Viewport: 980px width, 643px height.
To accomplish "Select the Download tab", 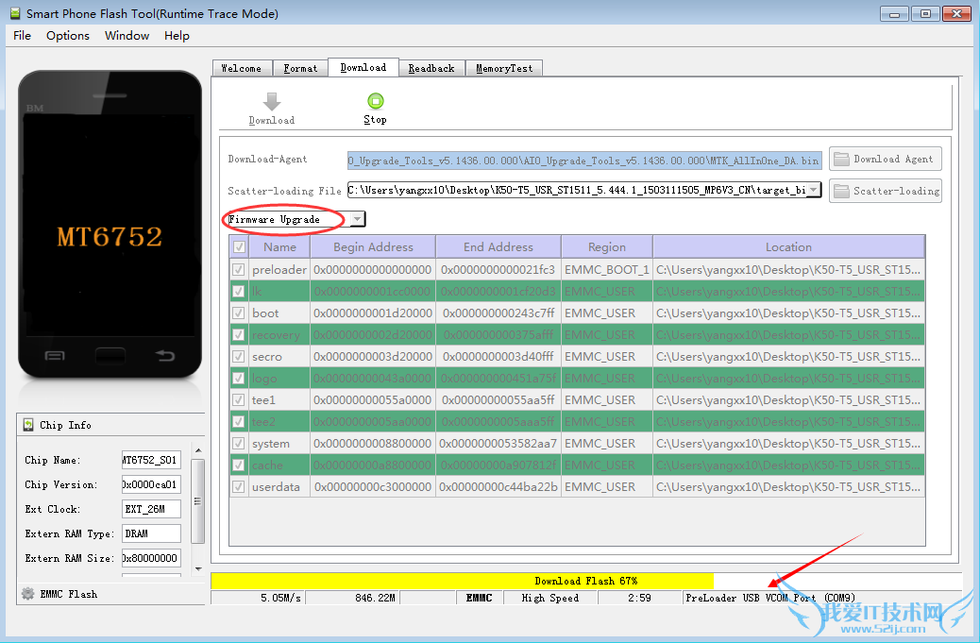I will [363, 67].
